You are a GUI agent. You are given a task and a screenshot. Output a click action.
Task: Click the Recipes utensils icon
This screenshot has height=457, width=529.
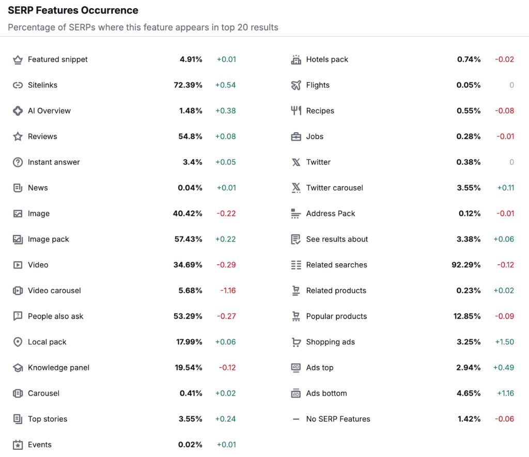point(296,111)
